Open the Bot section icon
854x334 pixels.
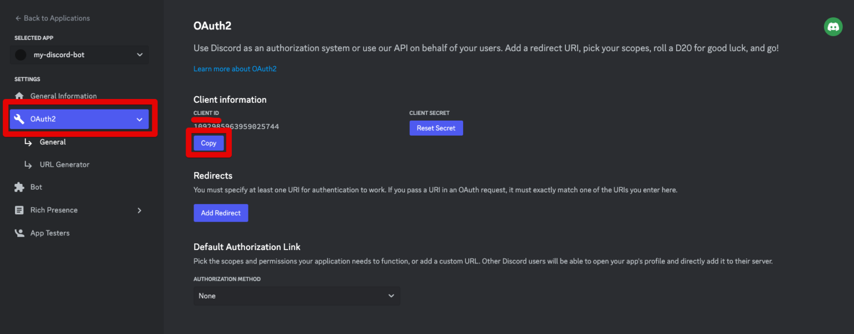click(19, 187)
